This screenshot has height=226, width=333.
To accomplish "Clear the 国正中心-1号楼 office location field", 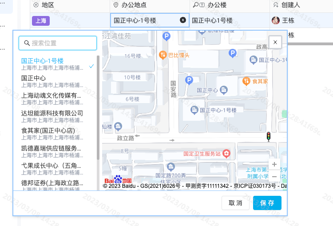I will [183, 20].
